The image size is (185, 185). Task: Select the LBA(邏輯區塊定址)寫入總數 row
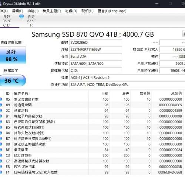point(92,172)
